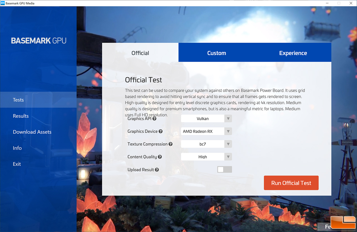This screenshot has width=357, height=232.
Task: Click the Content Quality help icon
Action: pos(160,157)
